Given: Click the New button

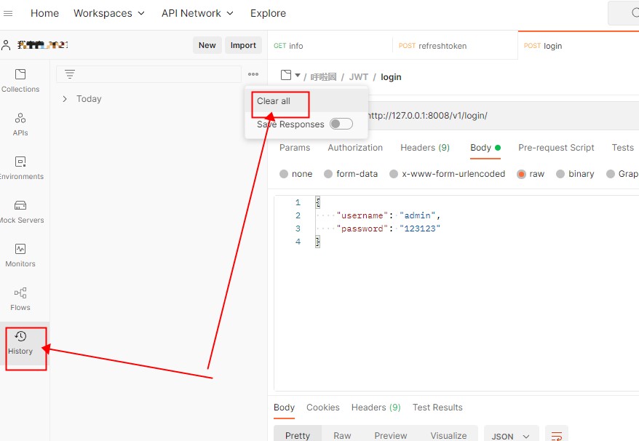Looking at the screenshot, I should pyautogui.click(x=207, y=45).
